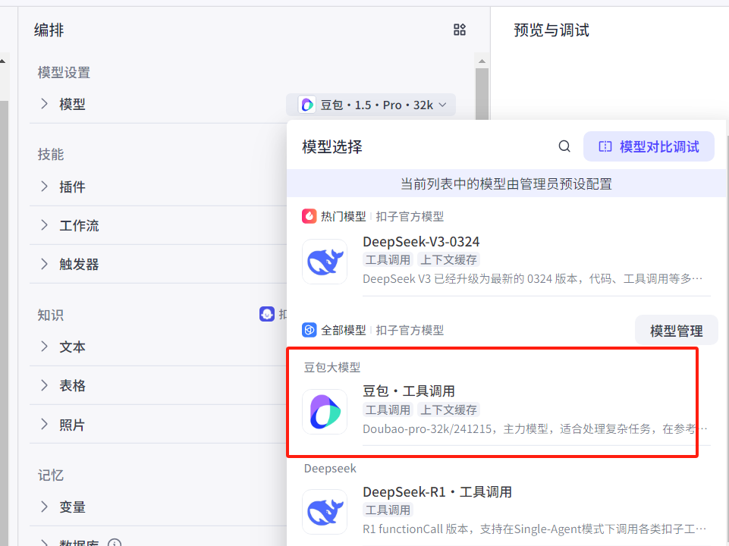The image size is (729, 546).
Task: Expand the 文本 knowledge section
Action: (x=44, y=347)
